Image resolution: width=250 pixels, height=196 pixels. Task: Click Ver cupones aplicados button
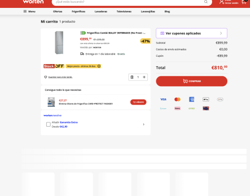pyautogui.click(x=192, y=33)
